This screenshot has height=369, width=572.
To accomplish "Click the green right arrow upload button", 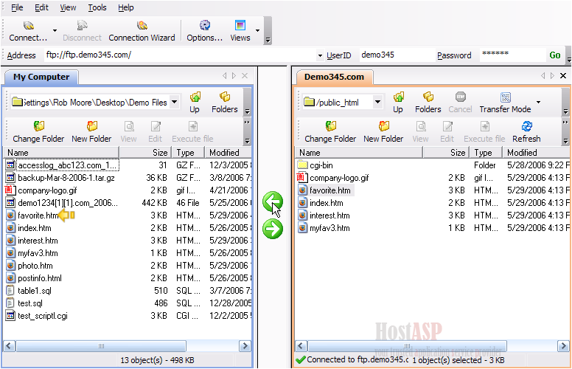I will click(273, 229).
